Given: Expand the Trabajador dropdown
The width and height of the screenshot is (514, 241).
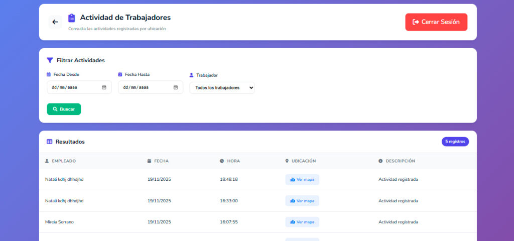Looking at the screenshot, I should (x=222, y=88).
